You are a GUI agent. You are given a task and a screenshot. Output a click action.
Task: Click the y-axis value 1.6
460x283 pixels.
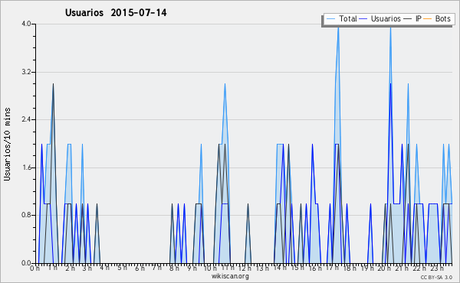[26, 168]
